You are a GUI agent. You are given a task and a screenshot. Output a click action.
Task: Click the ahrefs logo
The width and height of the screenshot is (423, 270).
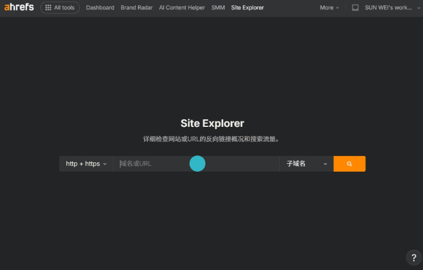(x=19, y=8)
